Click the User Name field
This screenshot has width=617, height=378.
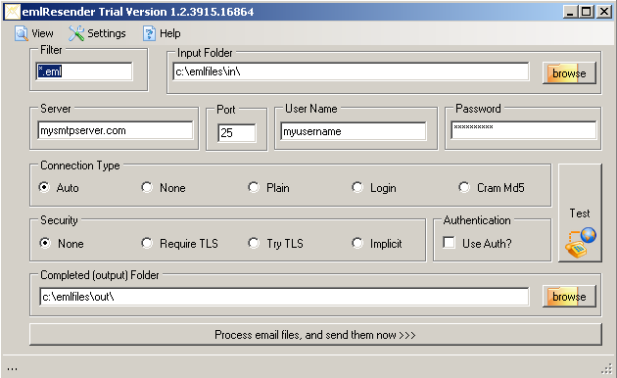click(354, 131)
